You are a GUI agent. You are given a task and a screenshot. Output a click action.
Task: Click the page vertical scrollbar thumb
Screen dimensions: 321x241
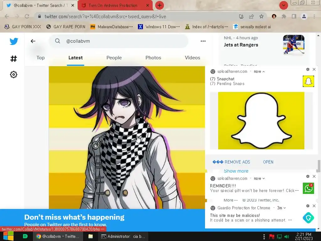318,166
